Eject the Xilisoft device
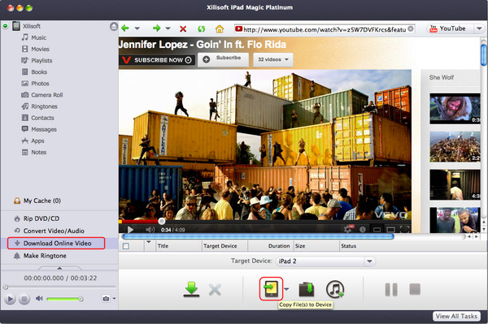 click(x=114, y=27)
